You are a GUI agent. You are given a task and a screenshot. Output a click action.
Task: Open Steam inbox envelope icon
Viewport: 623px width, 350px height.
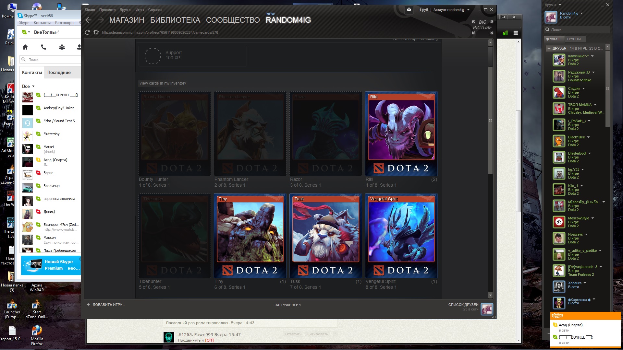pos(409,10)
